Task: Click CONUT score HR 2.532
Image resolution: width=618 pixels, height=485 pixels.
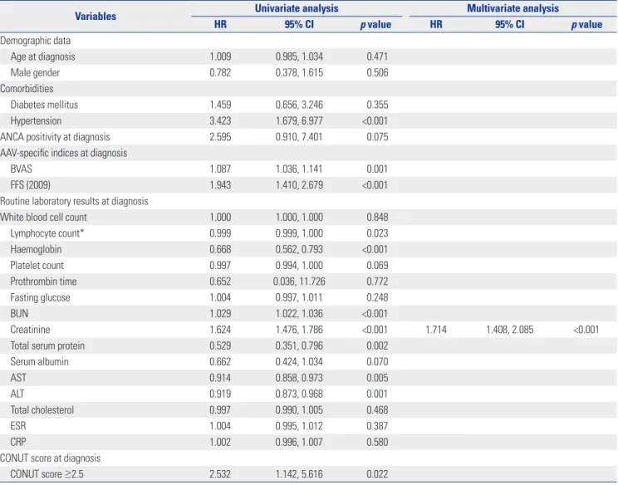Action: [220, 474]
